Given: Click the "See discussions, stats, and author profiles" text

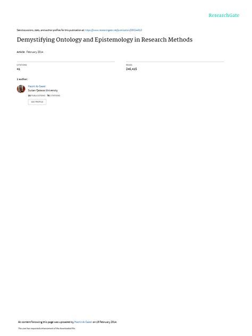Looking at the screenshot, I should point(51,30).
